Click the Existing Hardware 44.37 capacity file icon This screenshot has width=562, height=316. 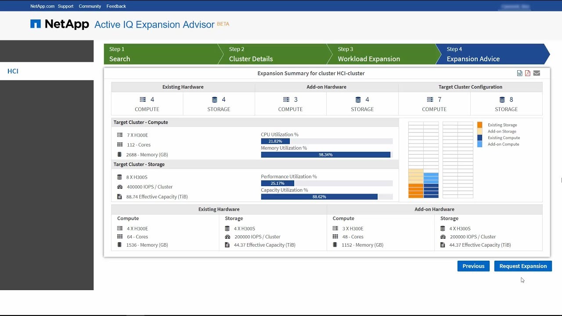227,245
